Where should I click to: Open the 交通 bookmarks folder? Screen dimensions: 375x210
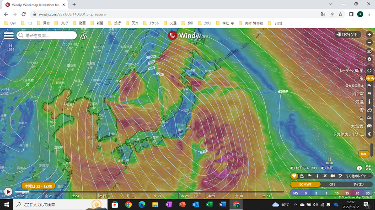click(x=170, y=23)
